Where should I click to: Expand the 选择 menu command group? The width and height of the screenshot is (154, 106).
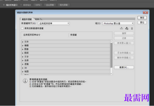[x=23, y=60]
